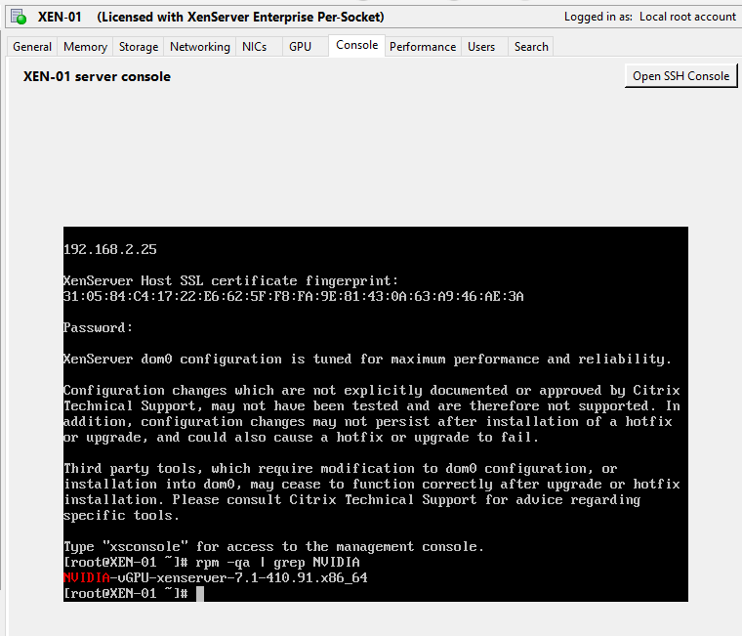The image size is (742, 636).
Task: Click 'Logged in as: Local root account' text
Action: pos(650,17)
